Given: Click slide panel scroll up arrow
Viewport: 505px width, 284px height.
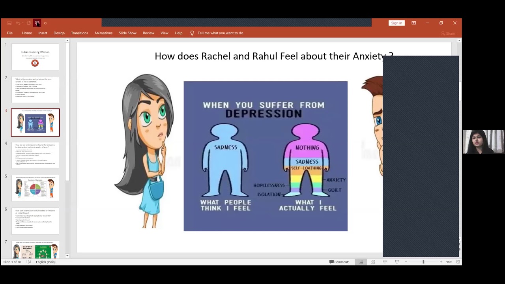Looking at the screenshot, I should [x=67, y=41].
